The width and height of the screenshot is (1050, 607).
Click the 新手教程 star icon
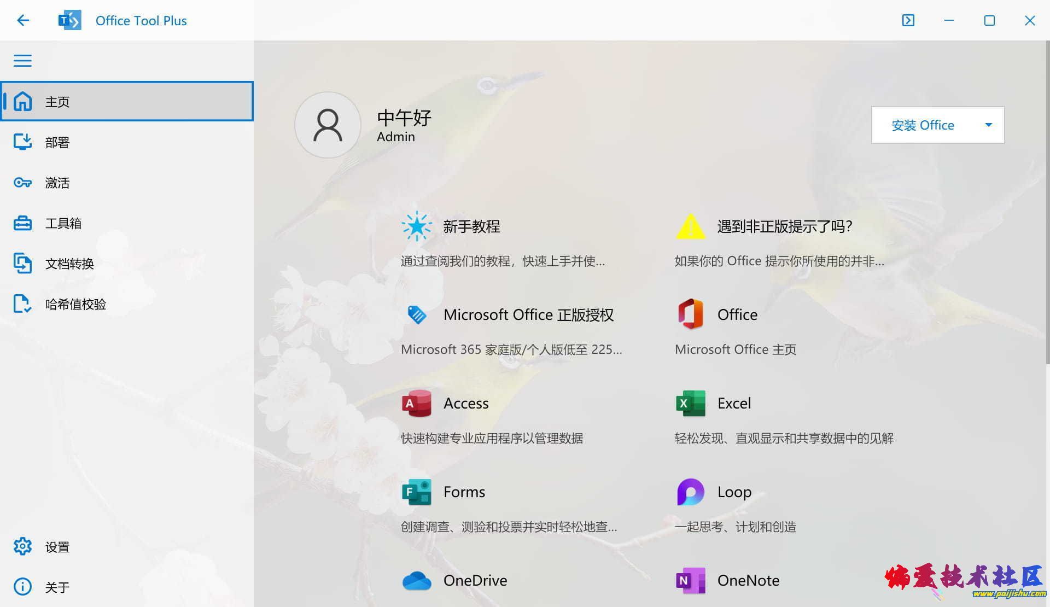click(416, 226)
